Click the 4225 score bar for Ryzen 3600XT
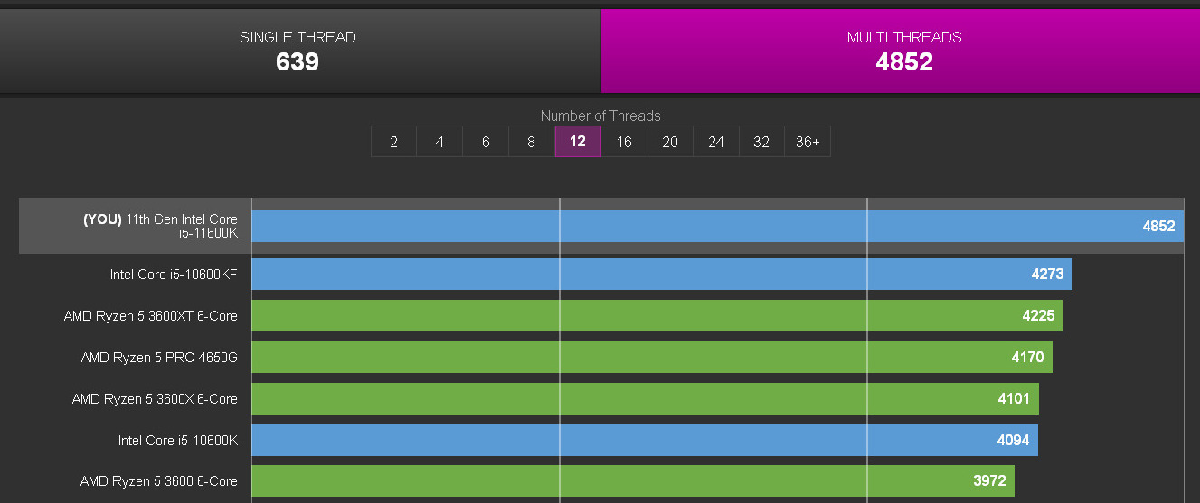 pos(657,316)
